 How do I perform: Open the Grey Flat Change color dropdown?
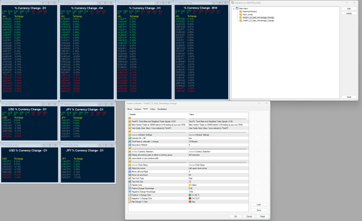point(218,202)
